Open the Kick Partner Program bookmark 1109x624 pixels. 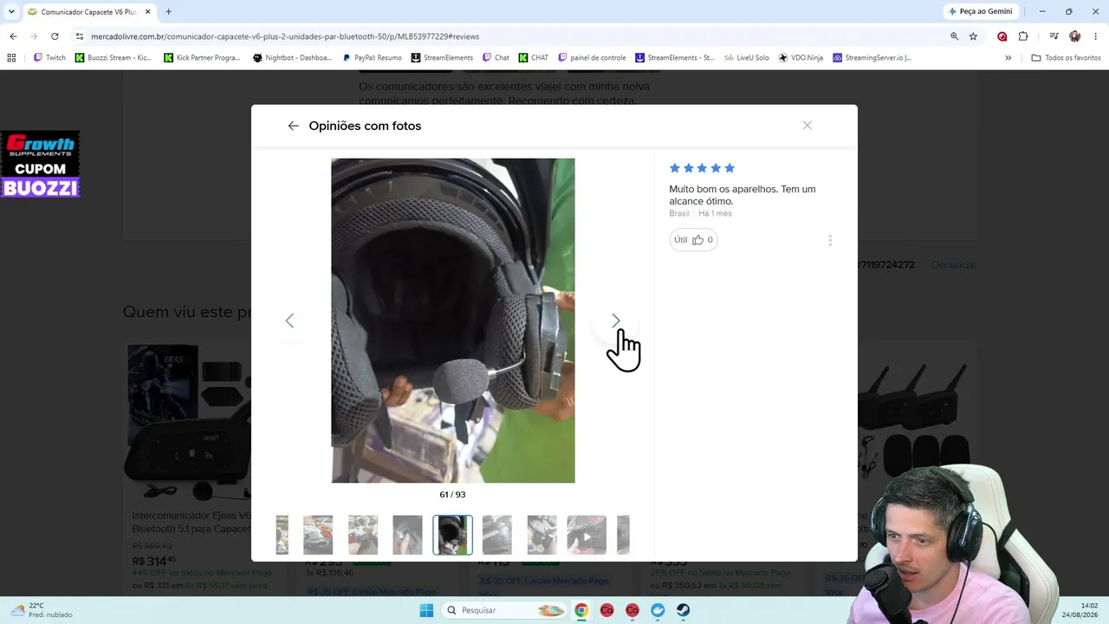(x=203, y=58)
